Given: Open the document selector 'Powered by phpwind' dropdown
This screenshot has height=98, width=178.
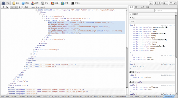Looking at the screenshot, I should (75, 7).
